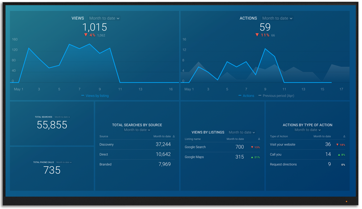Click the red down arrow beside Actions 11%

(257, 35)
